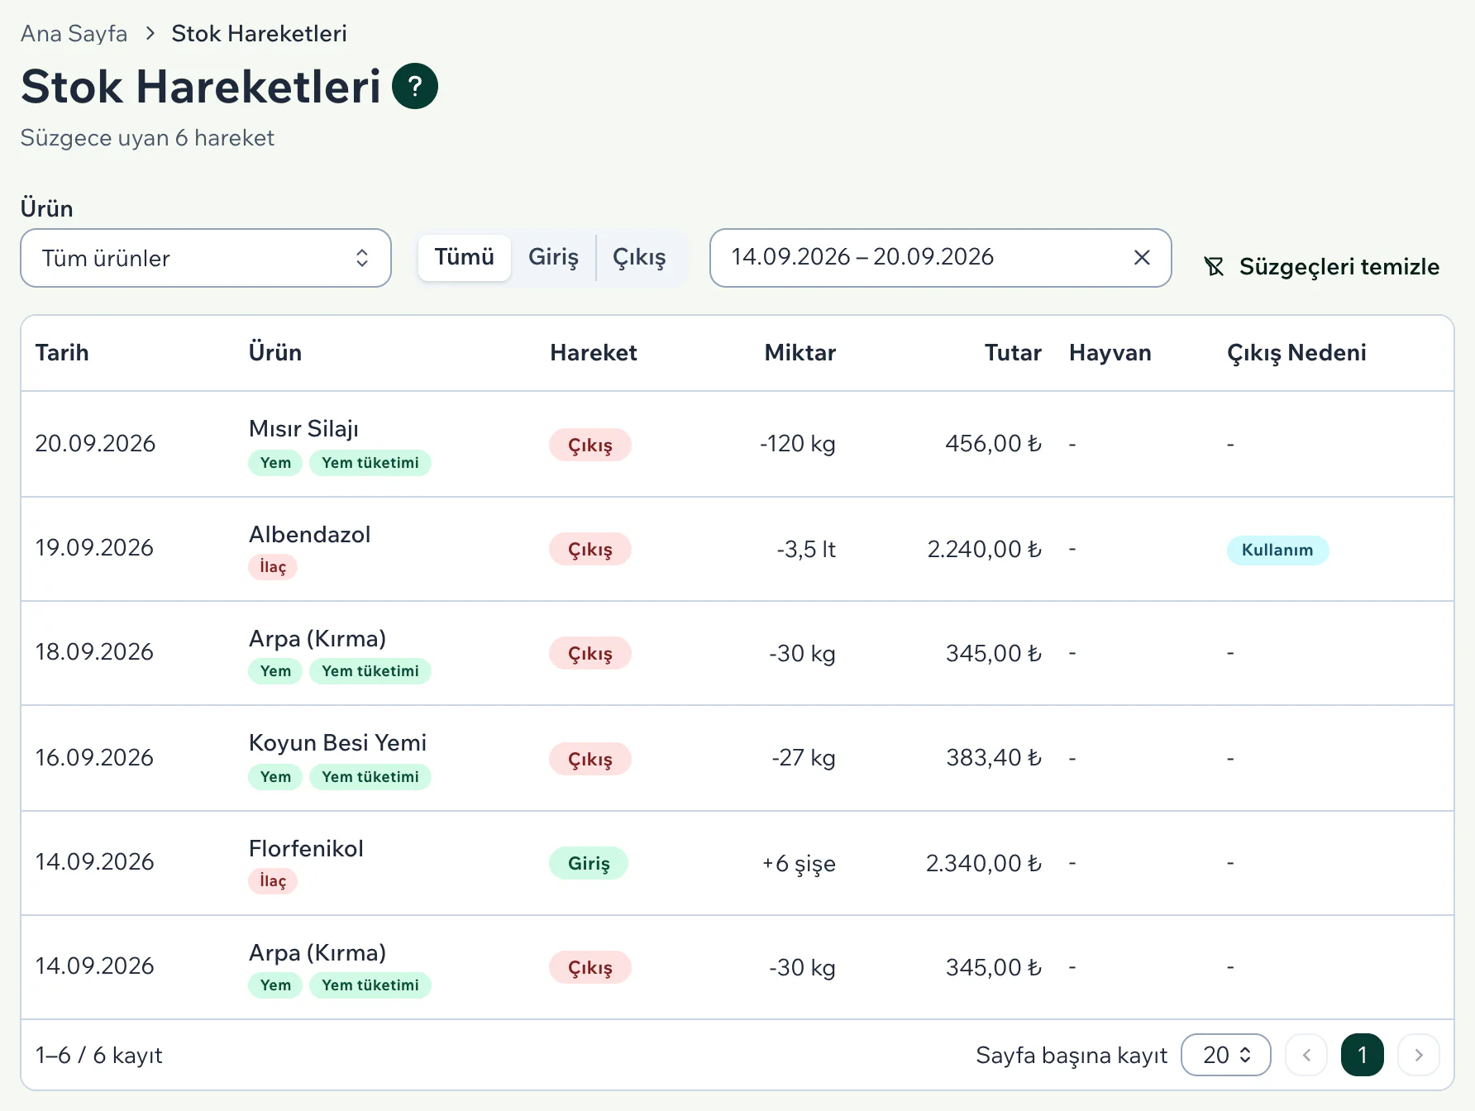This screenshot has height=1111, width=1475.
Task: Open the help question mark icon
Action: (x=415, y=86)
